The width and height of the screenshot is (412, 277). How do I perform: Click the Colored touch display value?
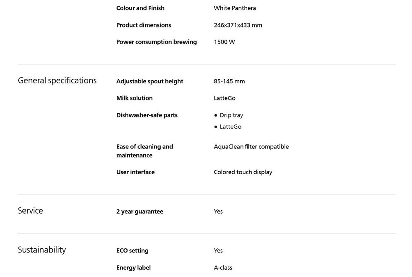[243, 172]
